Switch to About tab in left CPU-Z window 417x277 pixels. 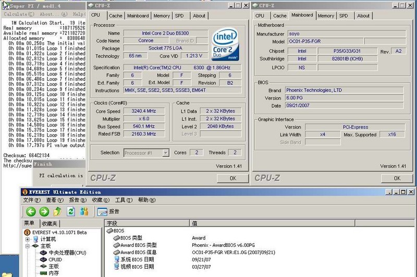tap(199, 16)
